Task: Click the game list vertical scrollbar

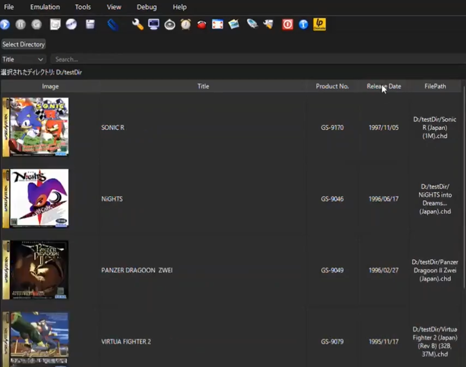Action: point(464,188)
